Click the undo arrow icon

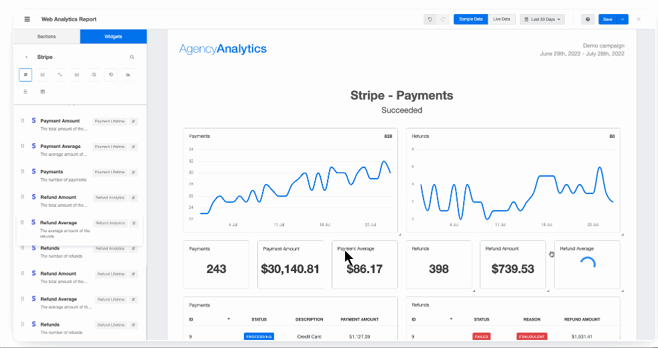tap(430, 19)
